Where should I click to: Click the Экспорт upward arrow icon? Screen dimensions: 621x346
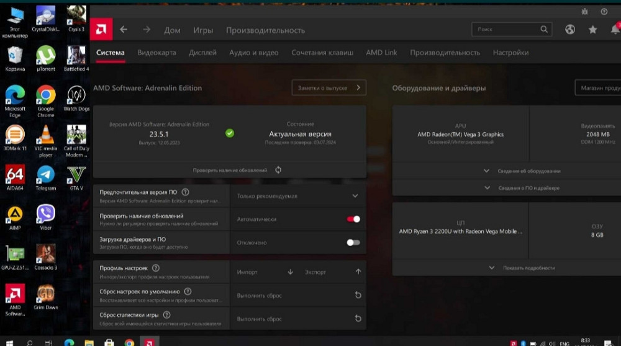pos(358,272)
